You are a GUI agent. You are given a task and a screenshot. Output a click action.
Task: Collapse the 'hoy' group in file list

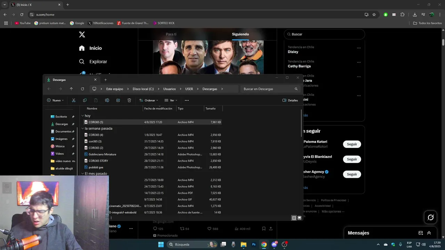pos(82,116)
